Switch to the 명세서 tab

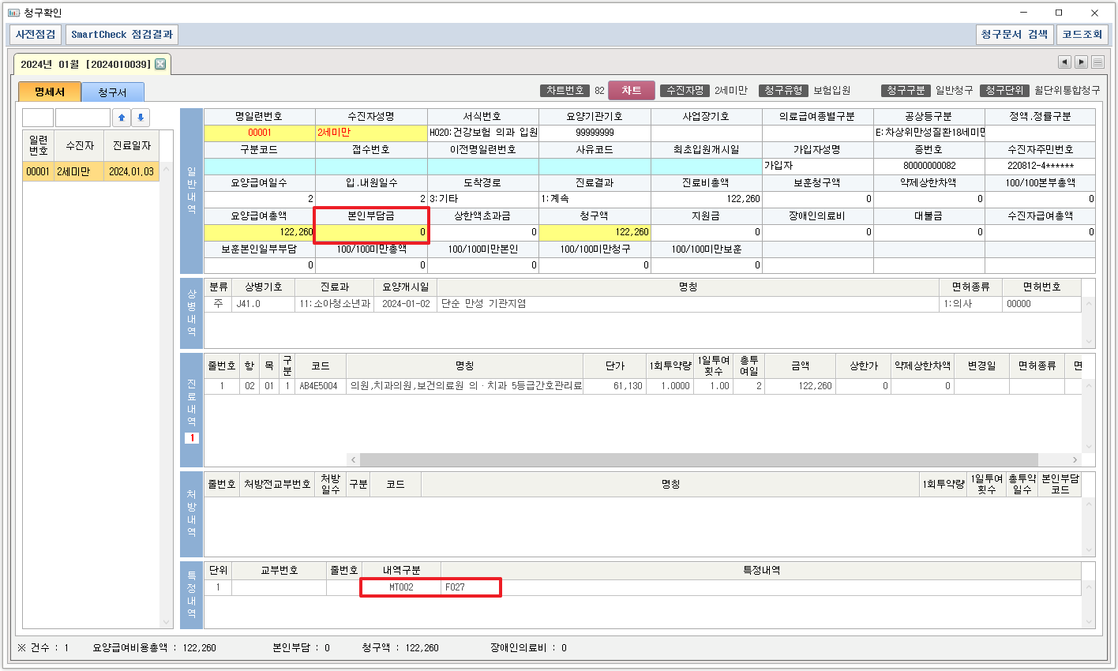click(49, 92)
